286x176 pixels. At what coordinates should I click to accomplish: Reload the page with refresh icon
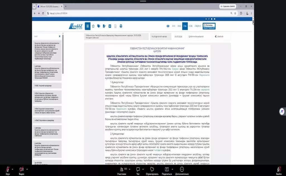[x=43, y=13]
